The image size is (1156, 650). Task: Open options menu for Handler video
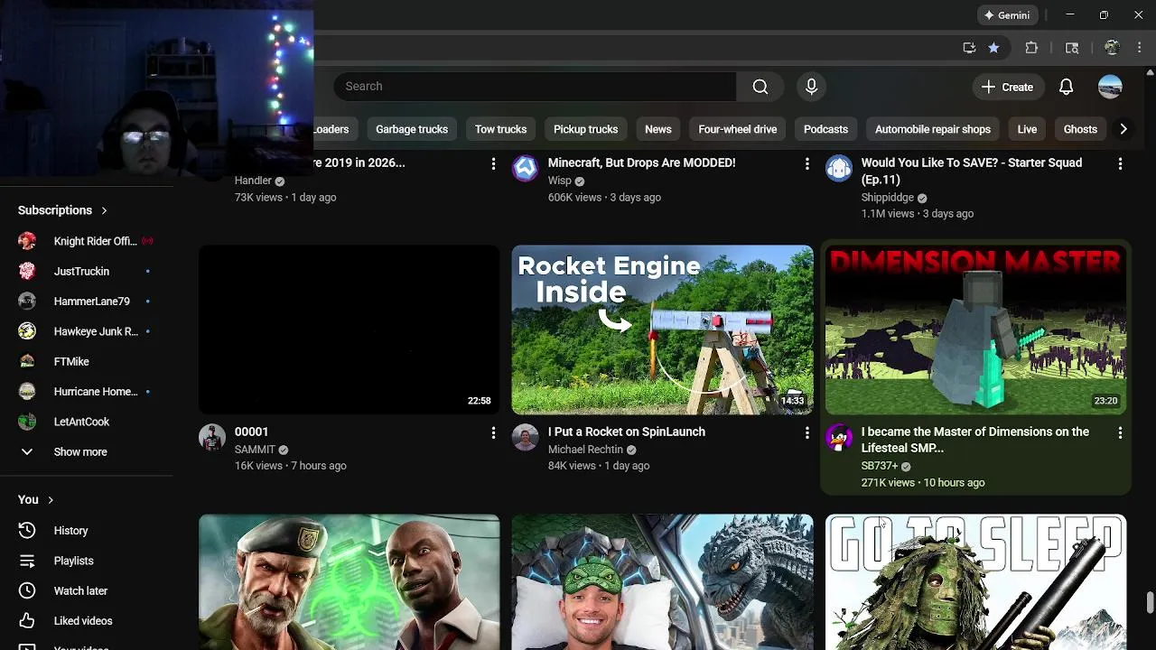click(493, 163)
